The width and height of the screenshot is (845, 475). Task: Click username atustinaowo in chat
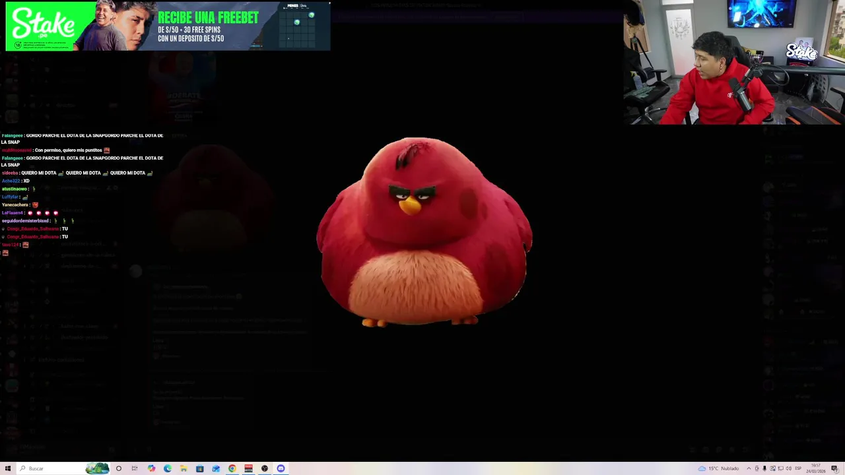14,189
